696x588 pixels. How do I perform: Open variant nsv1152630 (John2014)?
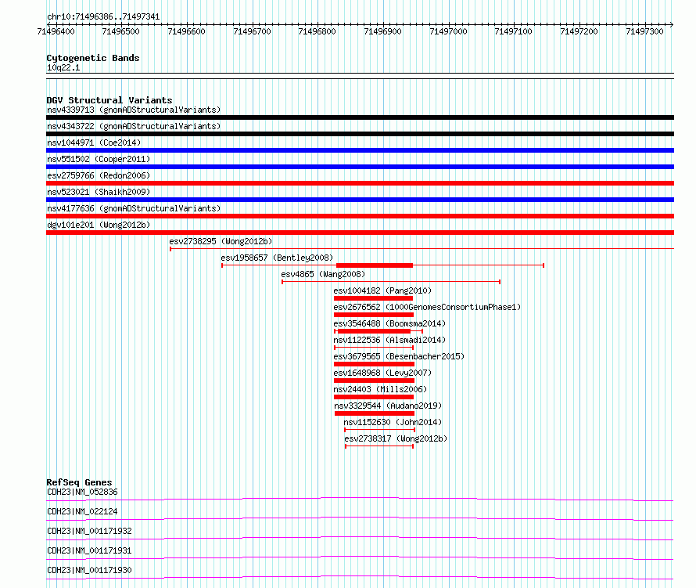point(393,422)
